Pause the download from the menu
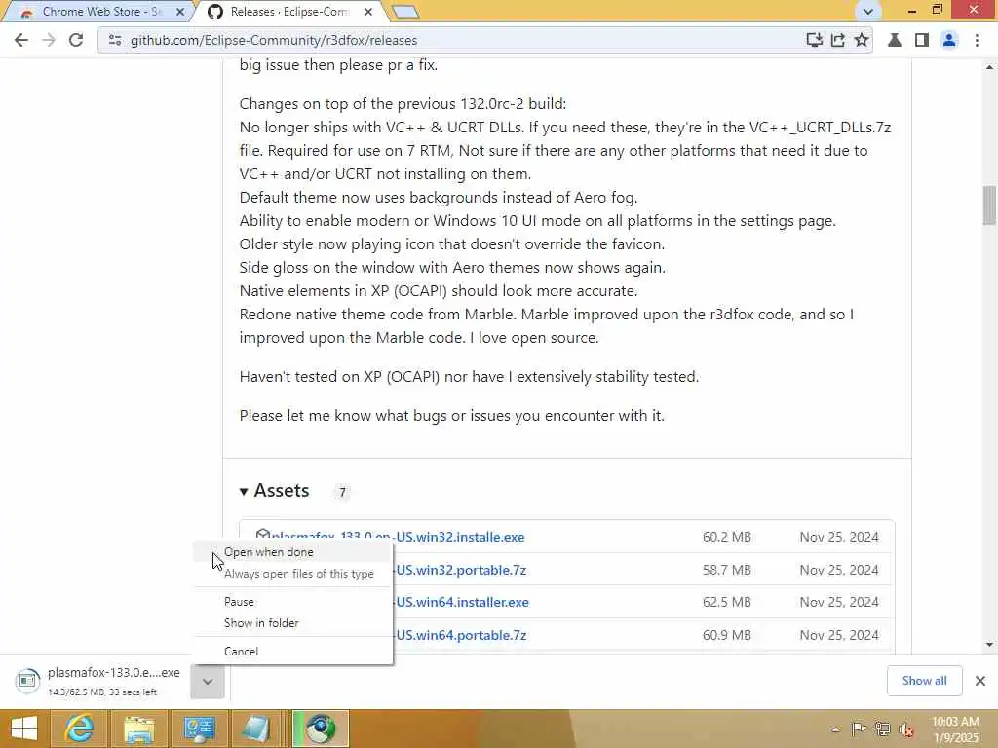This screenshot has width=998, height=748. coord(292,602)
